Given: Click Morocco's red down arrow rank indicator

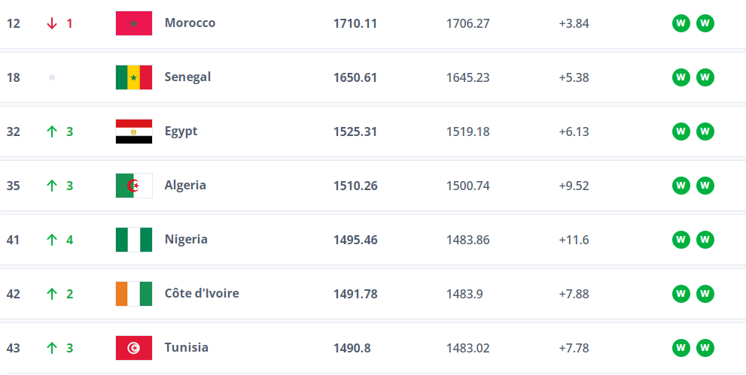Looking at the screenshot, I should [x=52, y=23].
